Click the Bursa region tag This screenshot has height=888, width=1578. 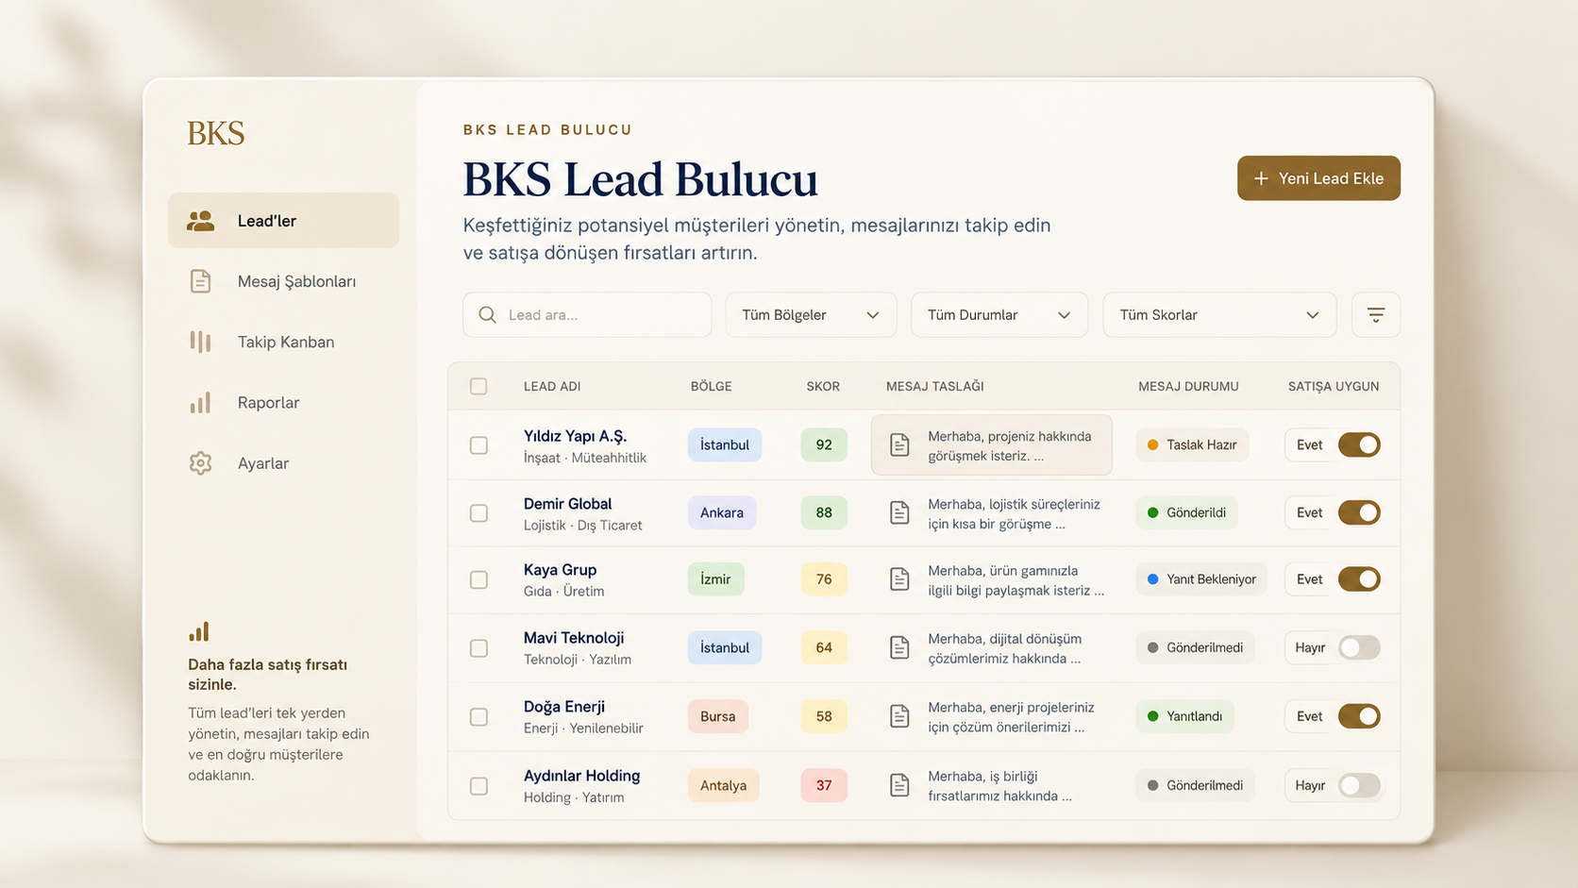(717, 716)
